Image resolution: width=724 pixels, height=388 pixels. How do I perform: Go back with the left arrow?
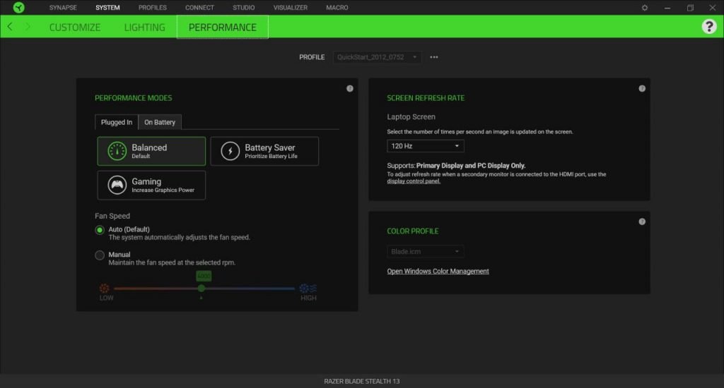(10, 27)
